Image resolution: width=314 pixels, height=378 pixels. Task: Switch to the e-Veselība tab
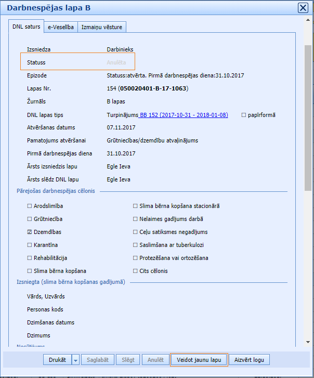61,28
